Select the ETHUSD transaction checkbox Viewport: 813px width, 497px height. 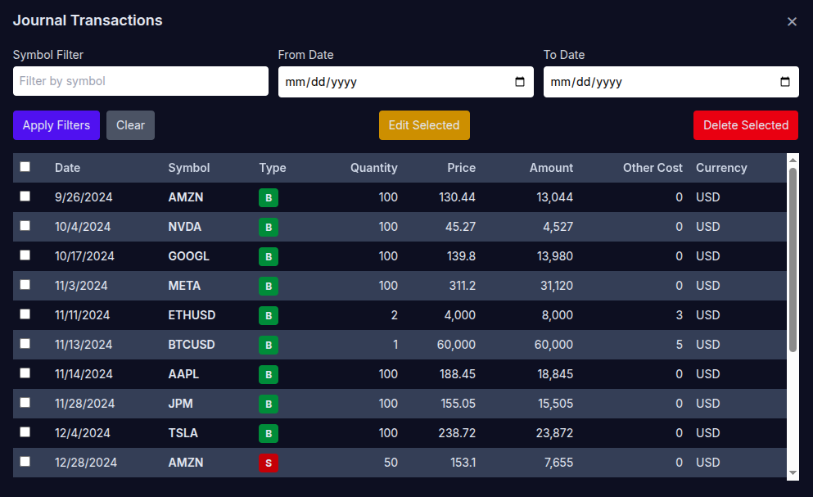pos(25,314)
